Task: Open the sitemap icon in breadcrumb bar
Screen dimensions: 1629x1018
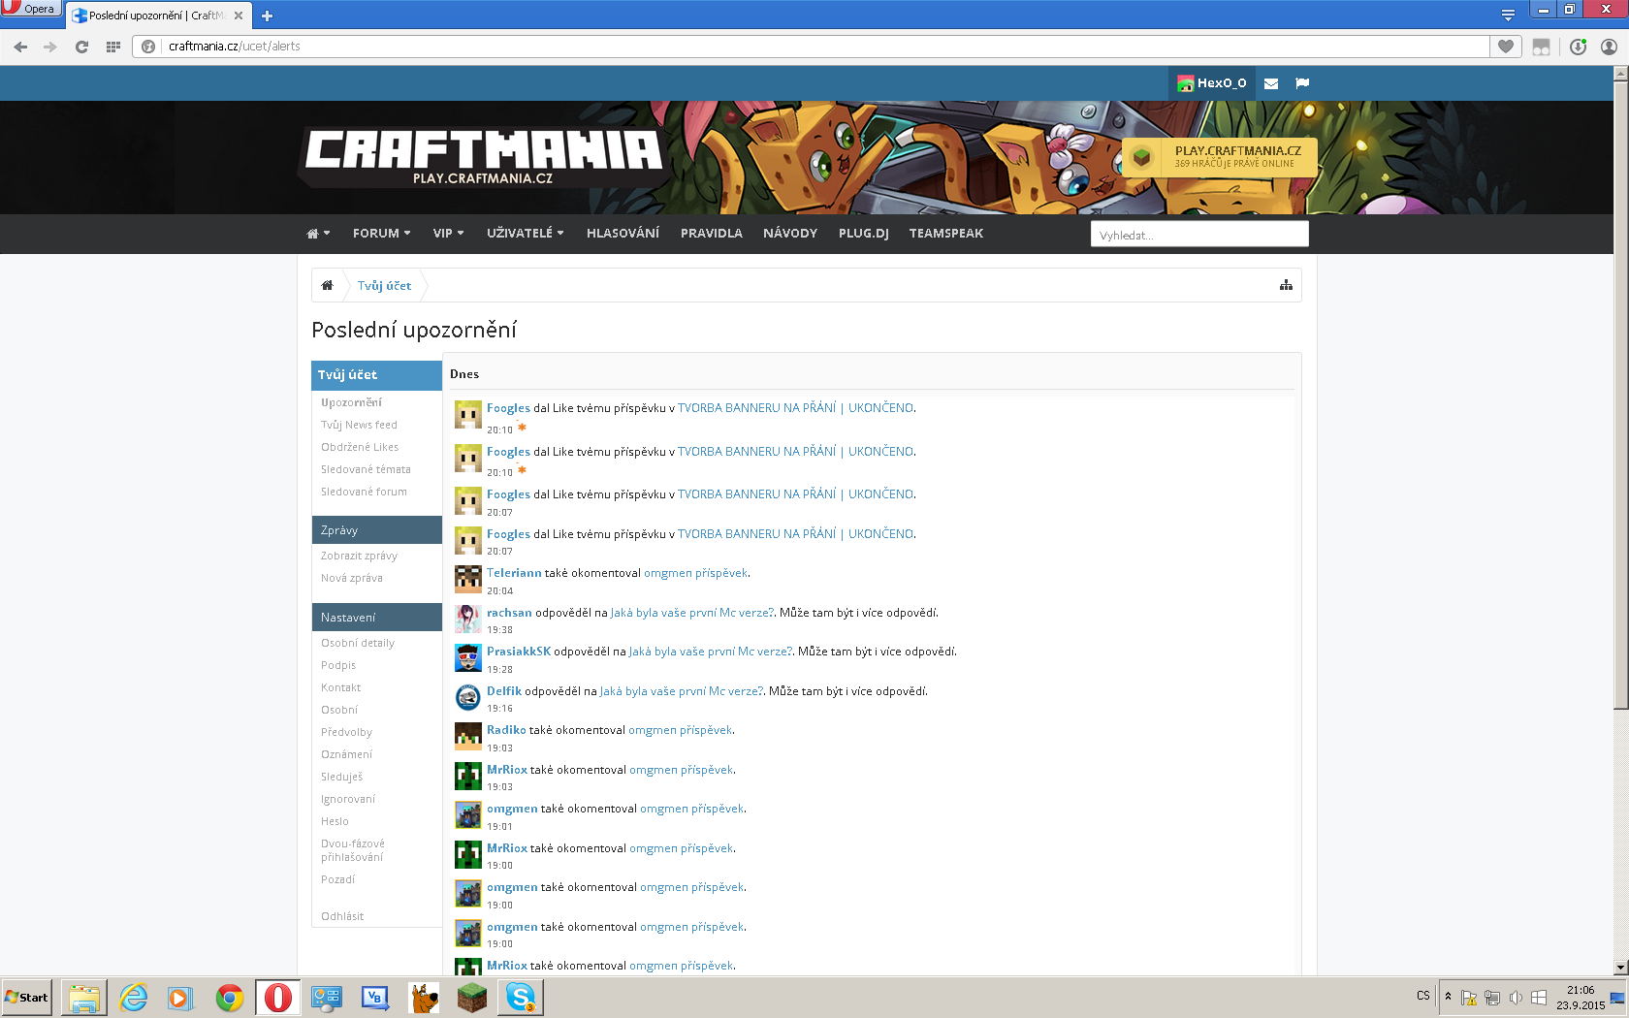Action: tap(1286, 285)
